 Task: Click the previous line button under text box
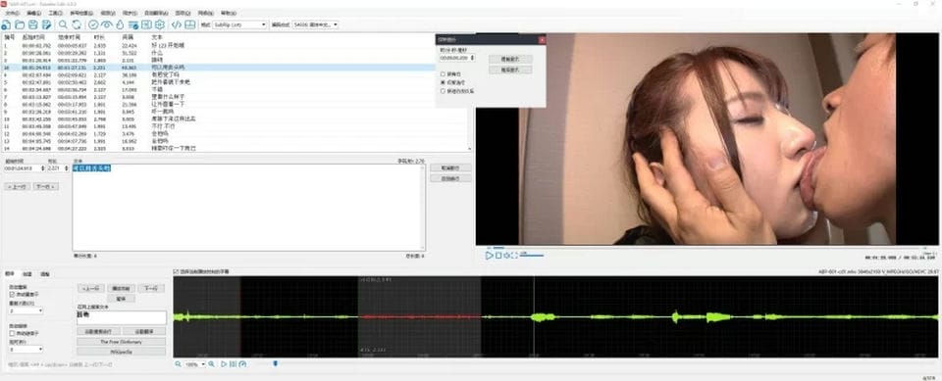pyautogui.click(x=18, y=187)
